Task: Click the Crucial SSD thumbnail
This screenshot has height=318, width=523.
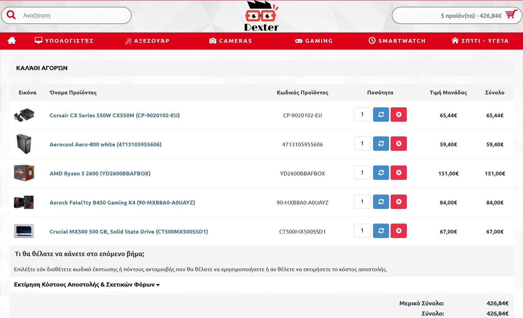Action: tap(24, 231)
